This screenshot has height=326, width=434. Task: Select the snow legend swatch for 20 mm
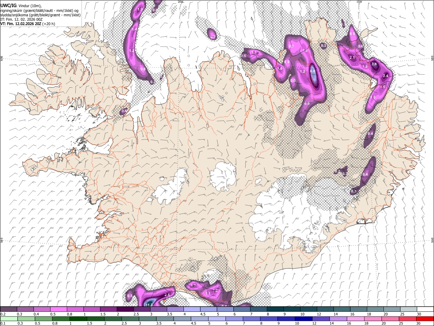[392, 309]
